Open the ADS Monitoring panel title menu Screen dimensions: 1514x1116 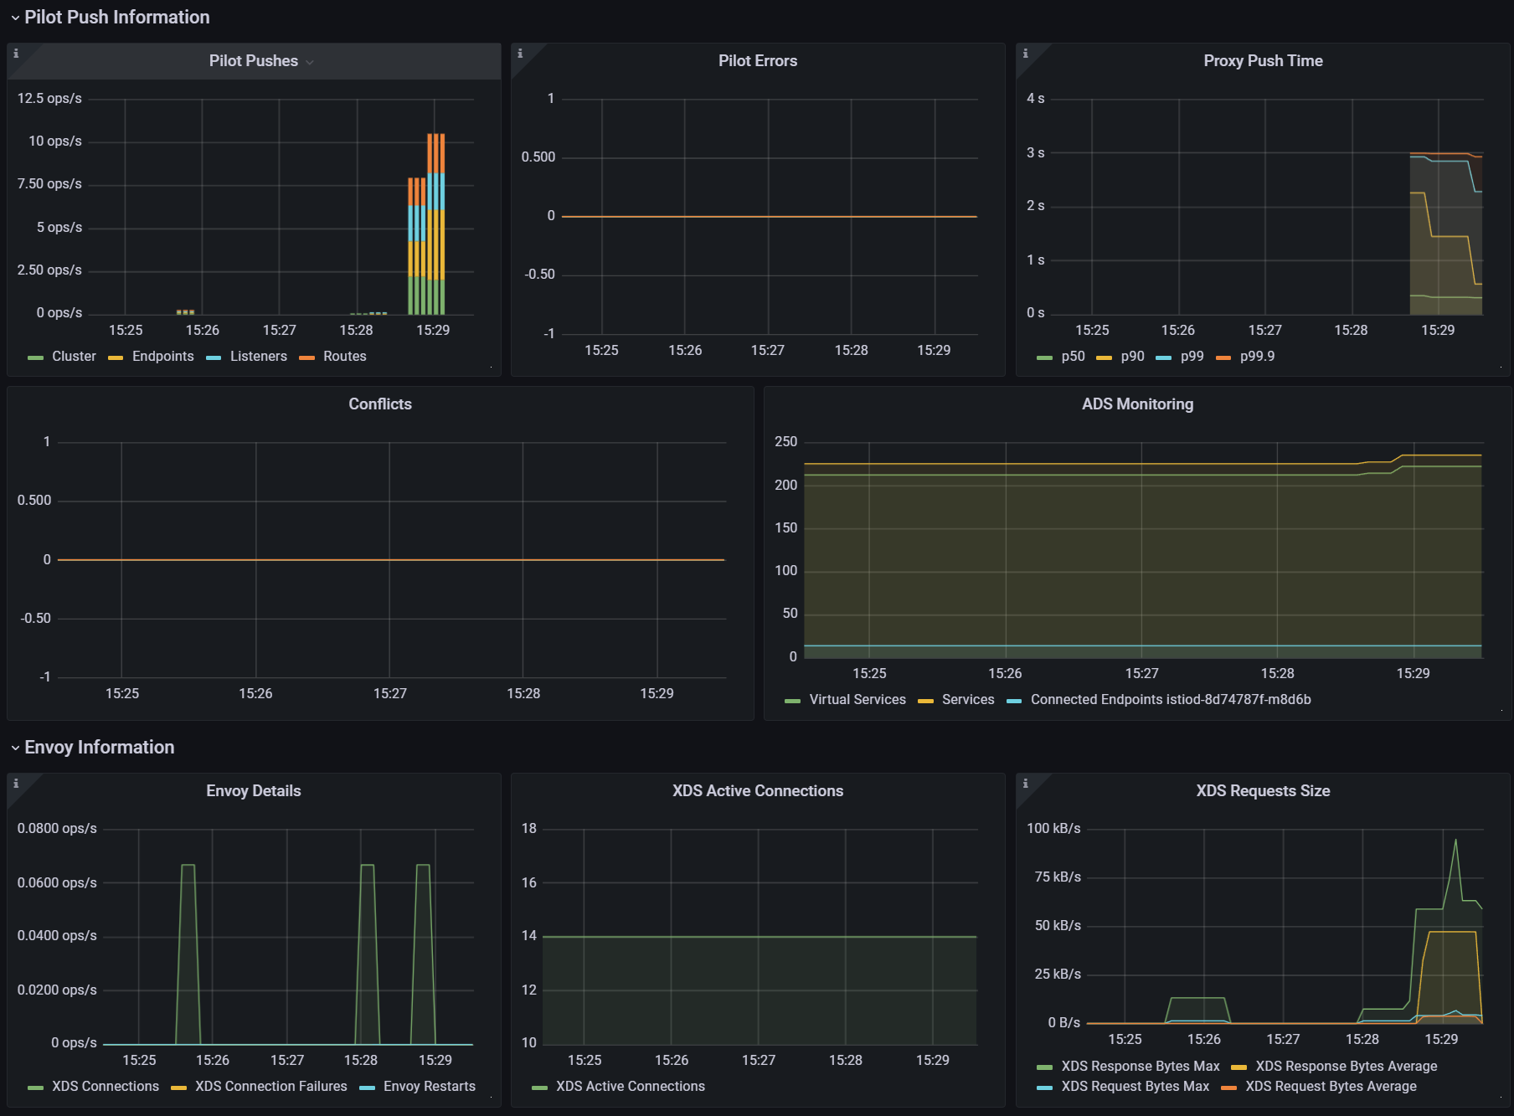click(1137, 404)
